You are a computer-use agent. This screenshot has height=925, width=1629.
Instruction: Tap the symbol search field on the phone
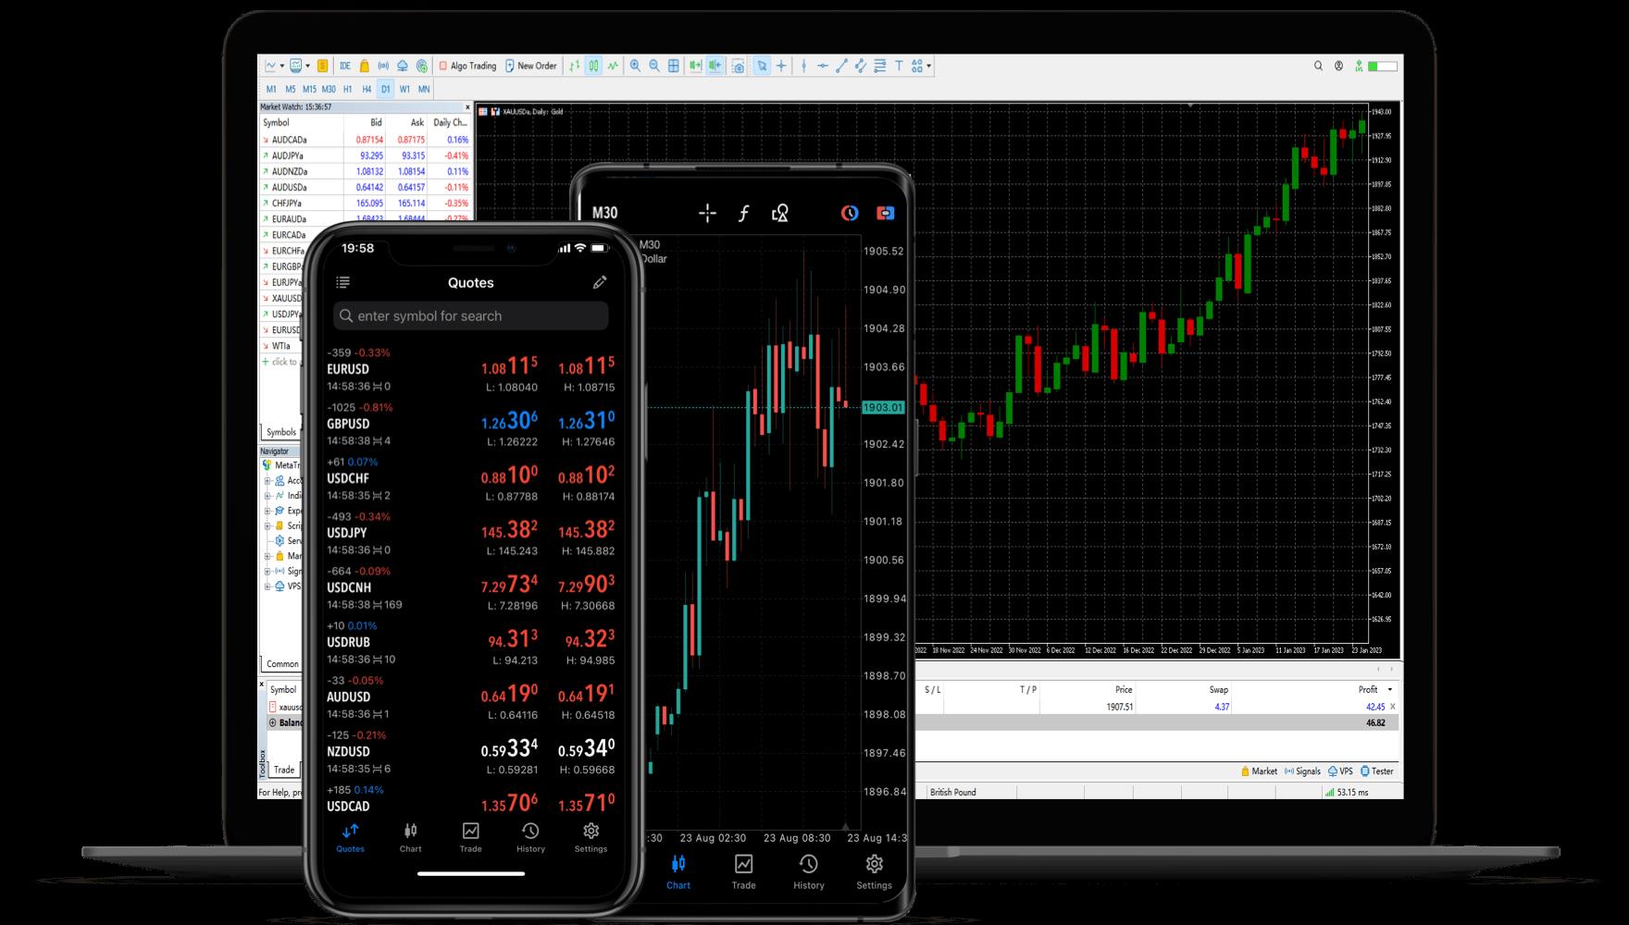click(470, 315)
